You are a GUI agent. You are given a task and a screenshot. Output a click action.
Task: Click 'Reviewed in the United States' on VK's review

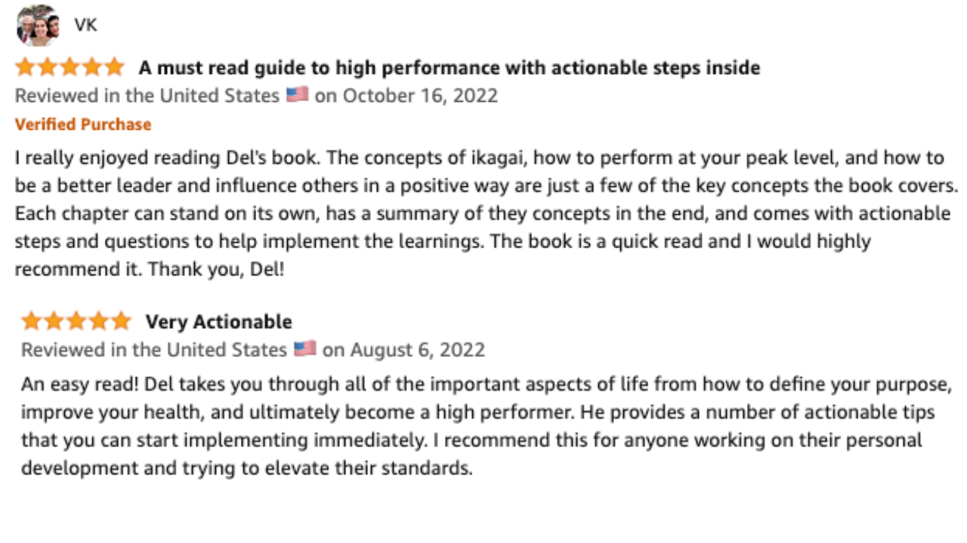147,96
